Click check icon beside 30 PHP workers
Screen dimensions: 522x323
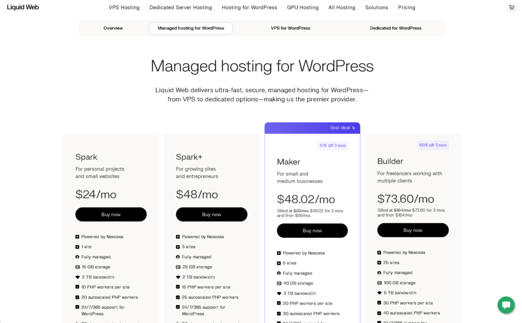click(x=379, y=303)
